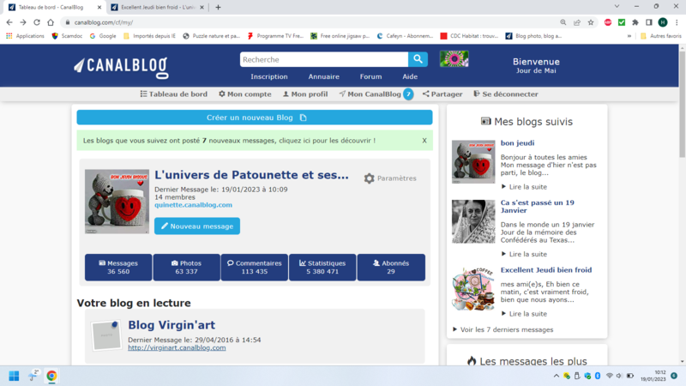
Task: Reload the page
Action: click(x=37, y=22)
